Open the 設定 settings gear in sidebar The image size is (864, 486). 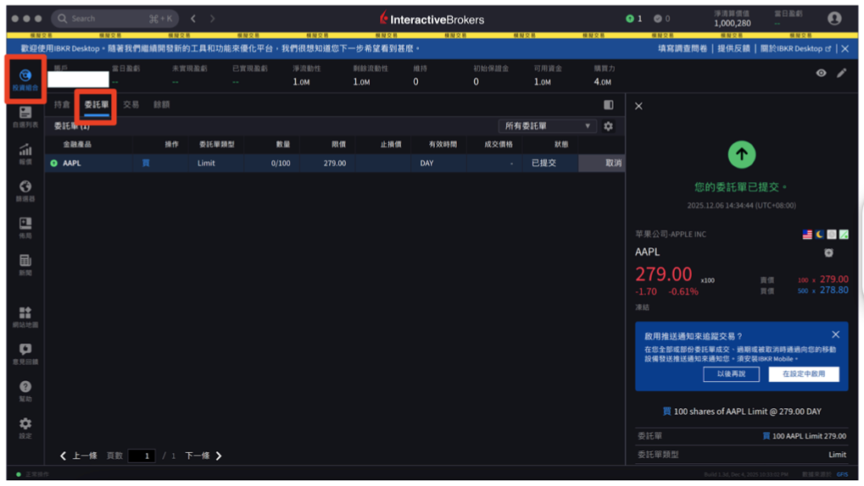coord(25,428)
